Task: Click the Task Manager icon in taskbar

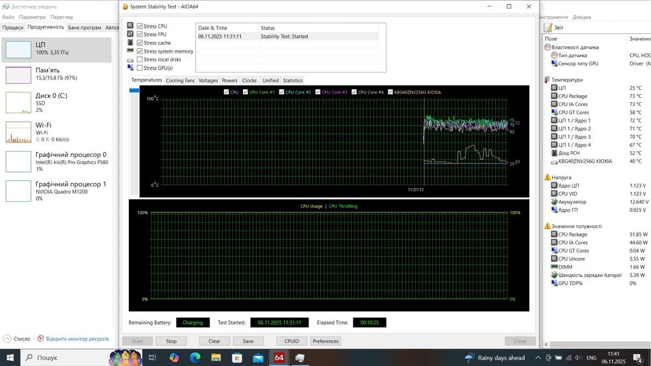Action: click(x=299, y=358)
